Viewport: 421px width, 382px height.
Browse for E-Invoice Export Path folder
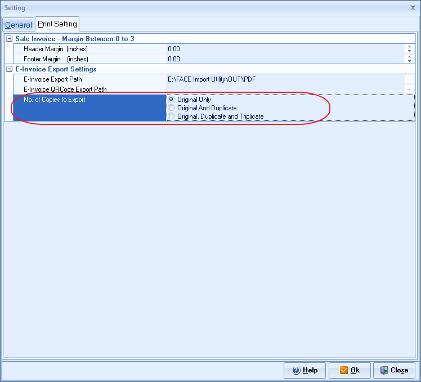coord(409,79)
